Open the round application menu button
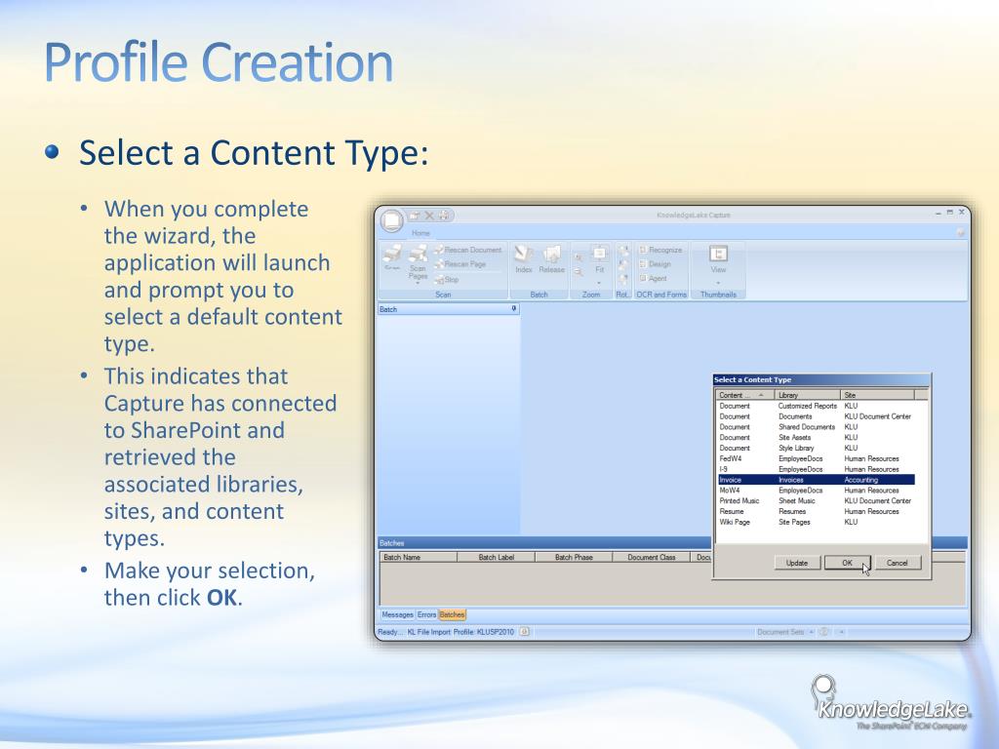This screenshot has height=749, width=999. pos(392,220)
